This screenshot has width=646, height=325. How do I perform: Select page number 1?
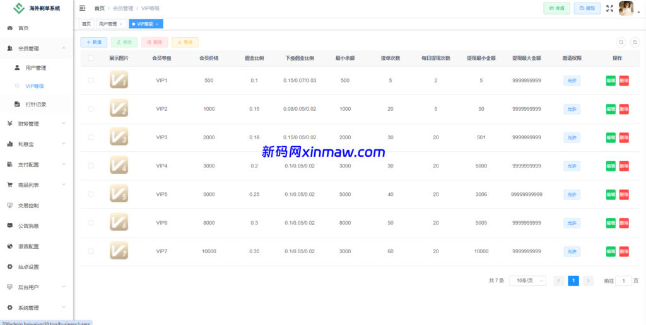(x=573, y=280)
